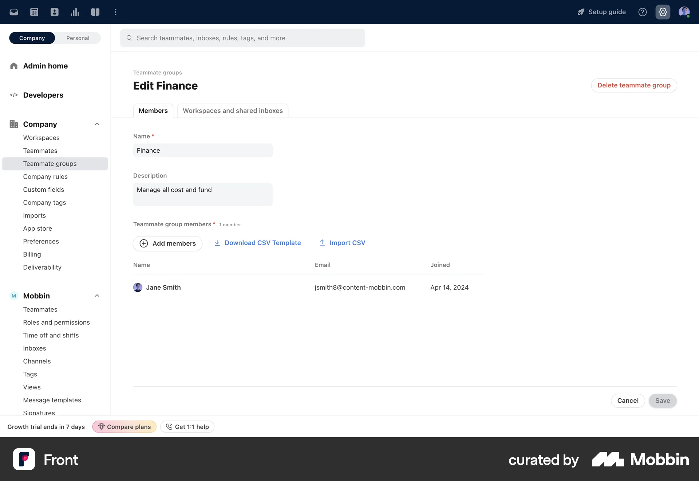Collapse the Company section in sidebar

tap(97, 124)
